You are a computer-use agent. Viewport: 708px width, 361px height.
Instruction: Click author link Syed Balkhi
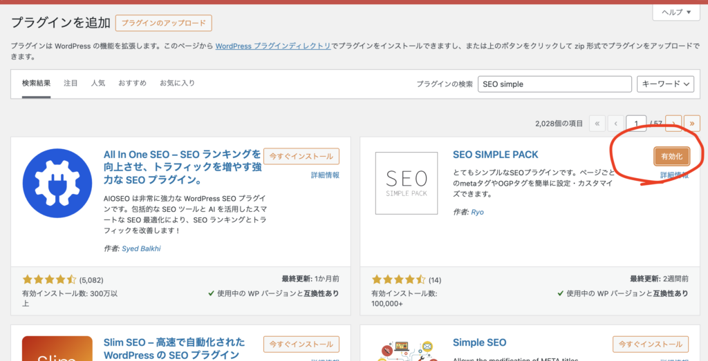[140, 248]
